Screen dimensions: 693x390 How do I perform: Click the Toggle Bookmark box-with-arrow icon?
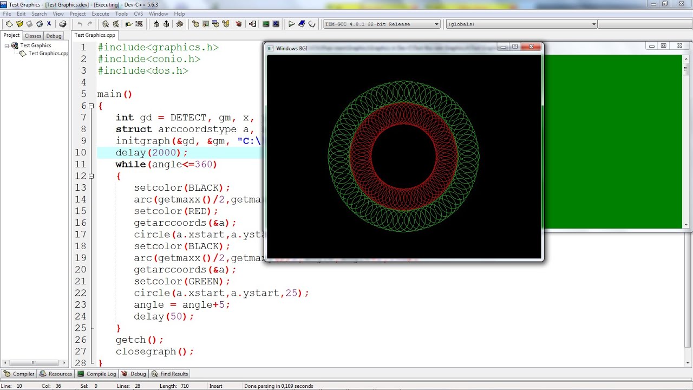coord(166,24)
